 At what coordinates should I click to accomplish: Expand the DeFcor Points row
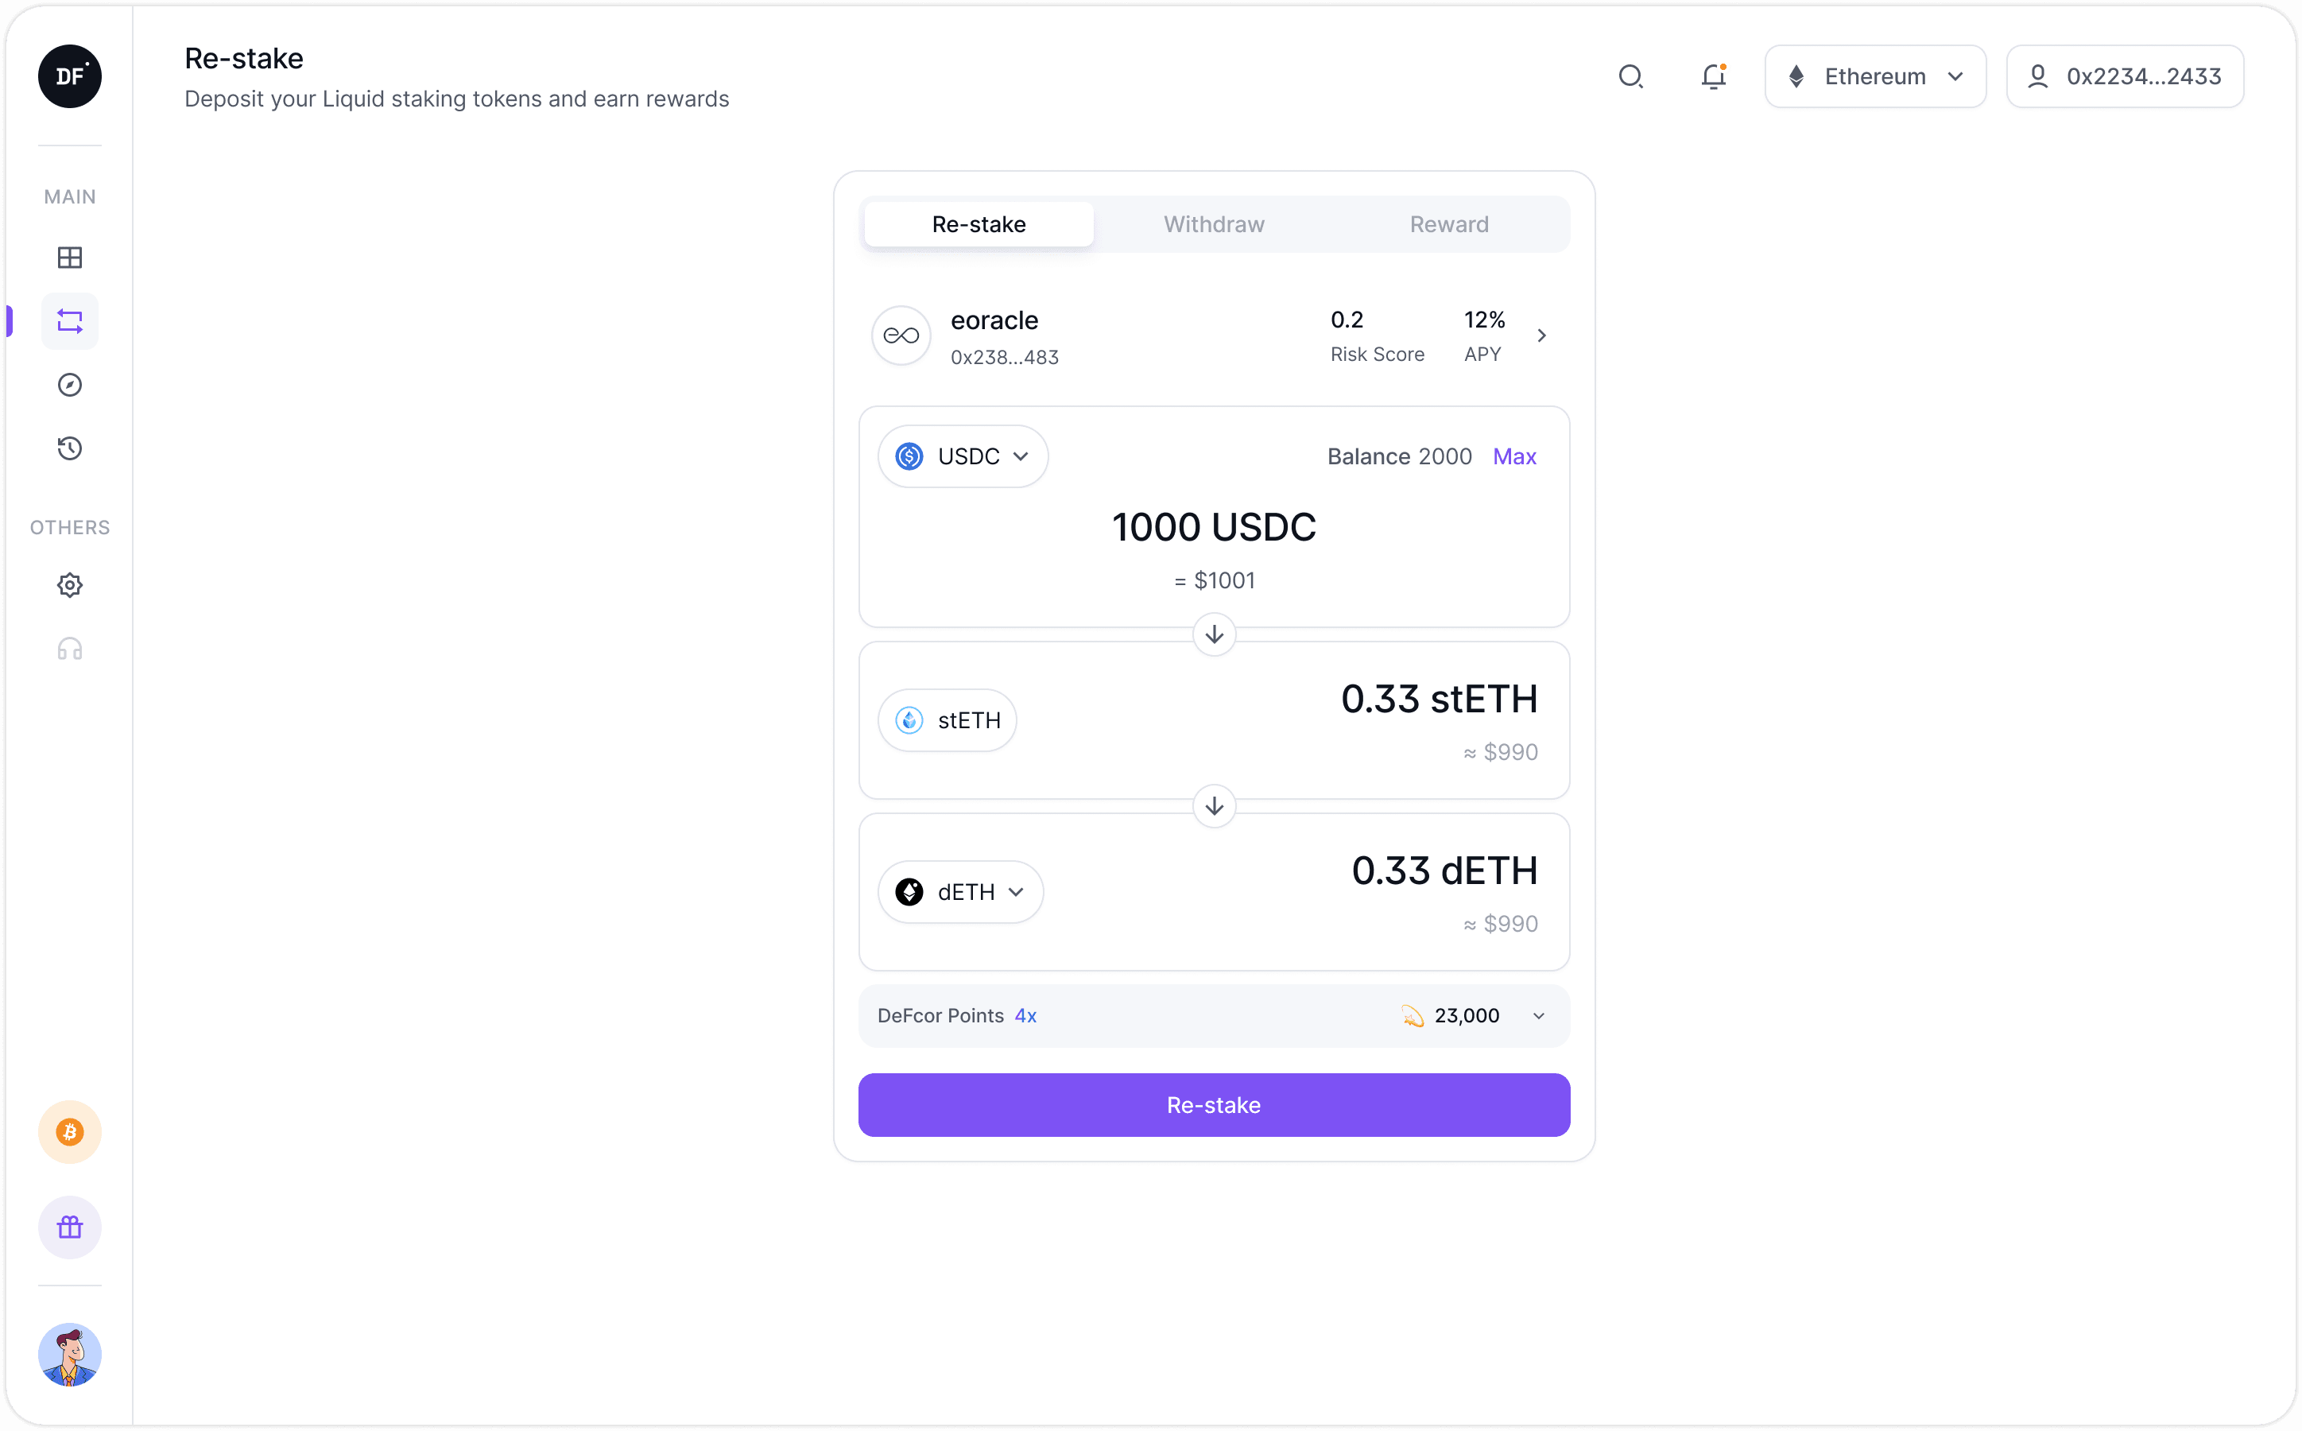pyautogui.click(x=1538, y=1017)
